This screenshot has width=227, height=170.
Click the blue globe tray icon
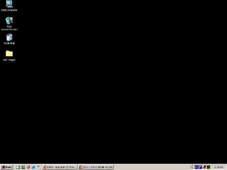[x=201, y=167]
